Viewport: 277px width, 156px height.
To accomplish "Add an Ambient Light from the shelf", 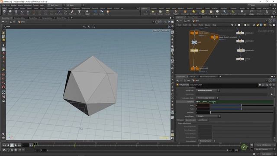I will click(242, 12).
